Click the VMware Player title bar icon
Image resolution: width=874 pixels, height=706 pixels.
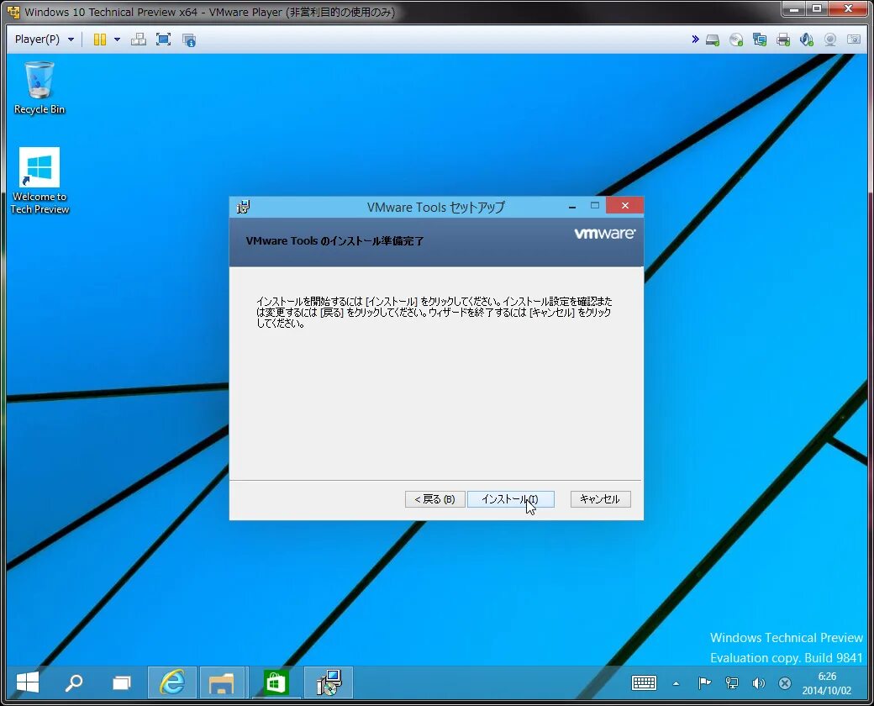pyautogui.click(x=13, y=12)
